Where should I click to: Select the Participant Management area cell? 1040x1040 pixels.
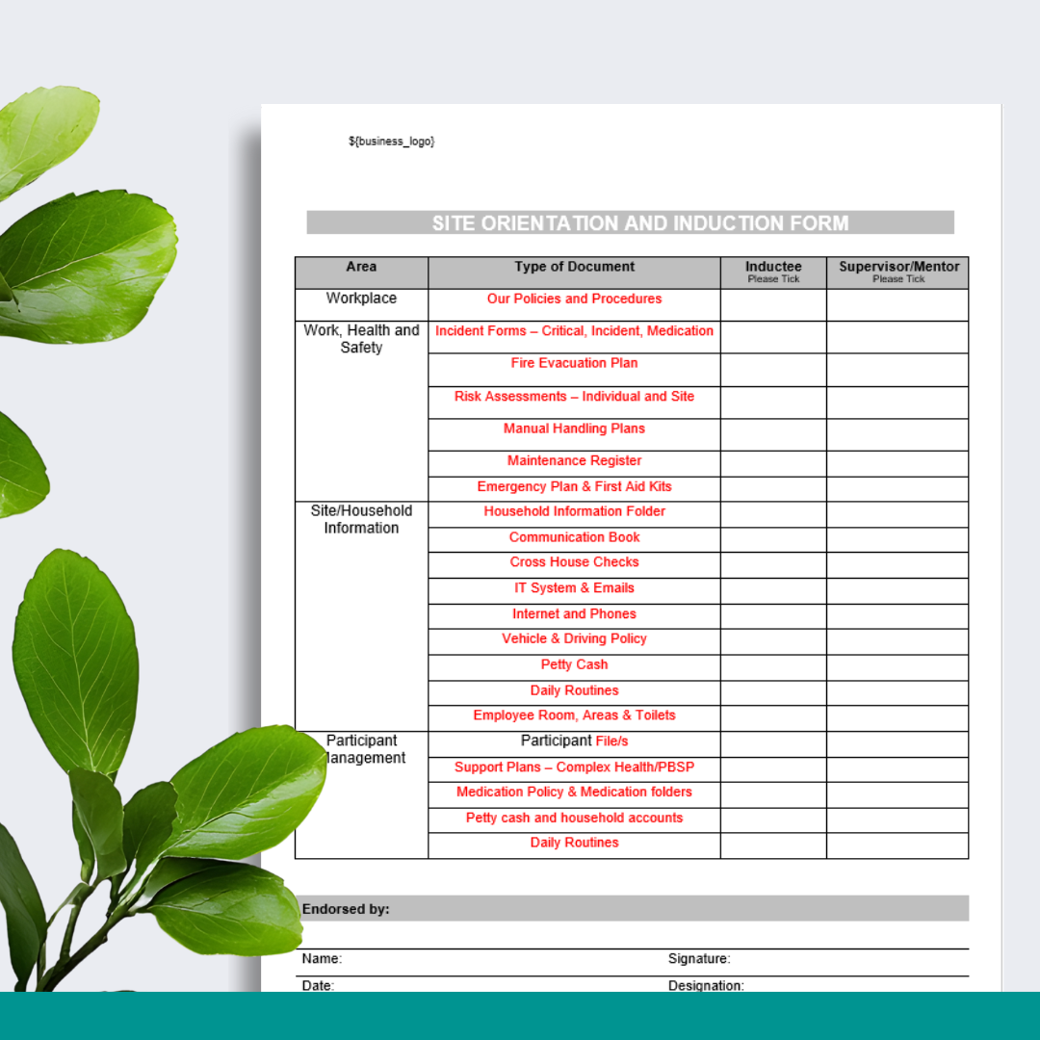click(361, 749)
